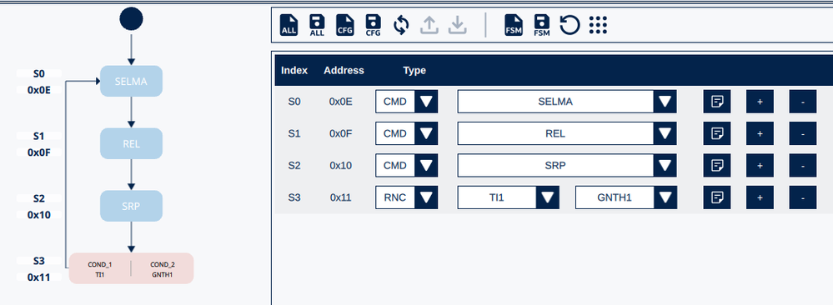Click the S0 label beside diagram
833x305 pixels.
coord(39,73)
